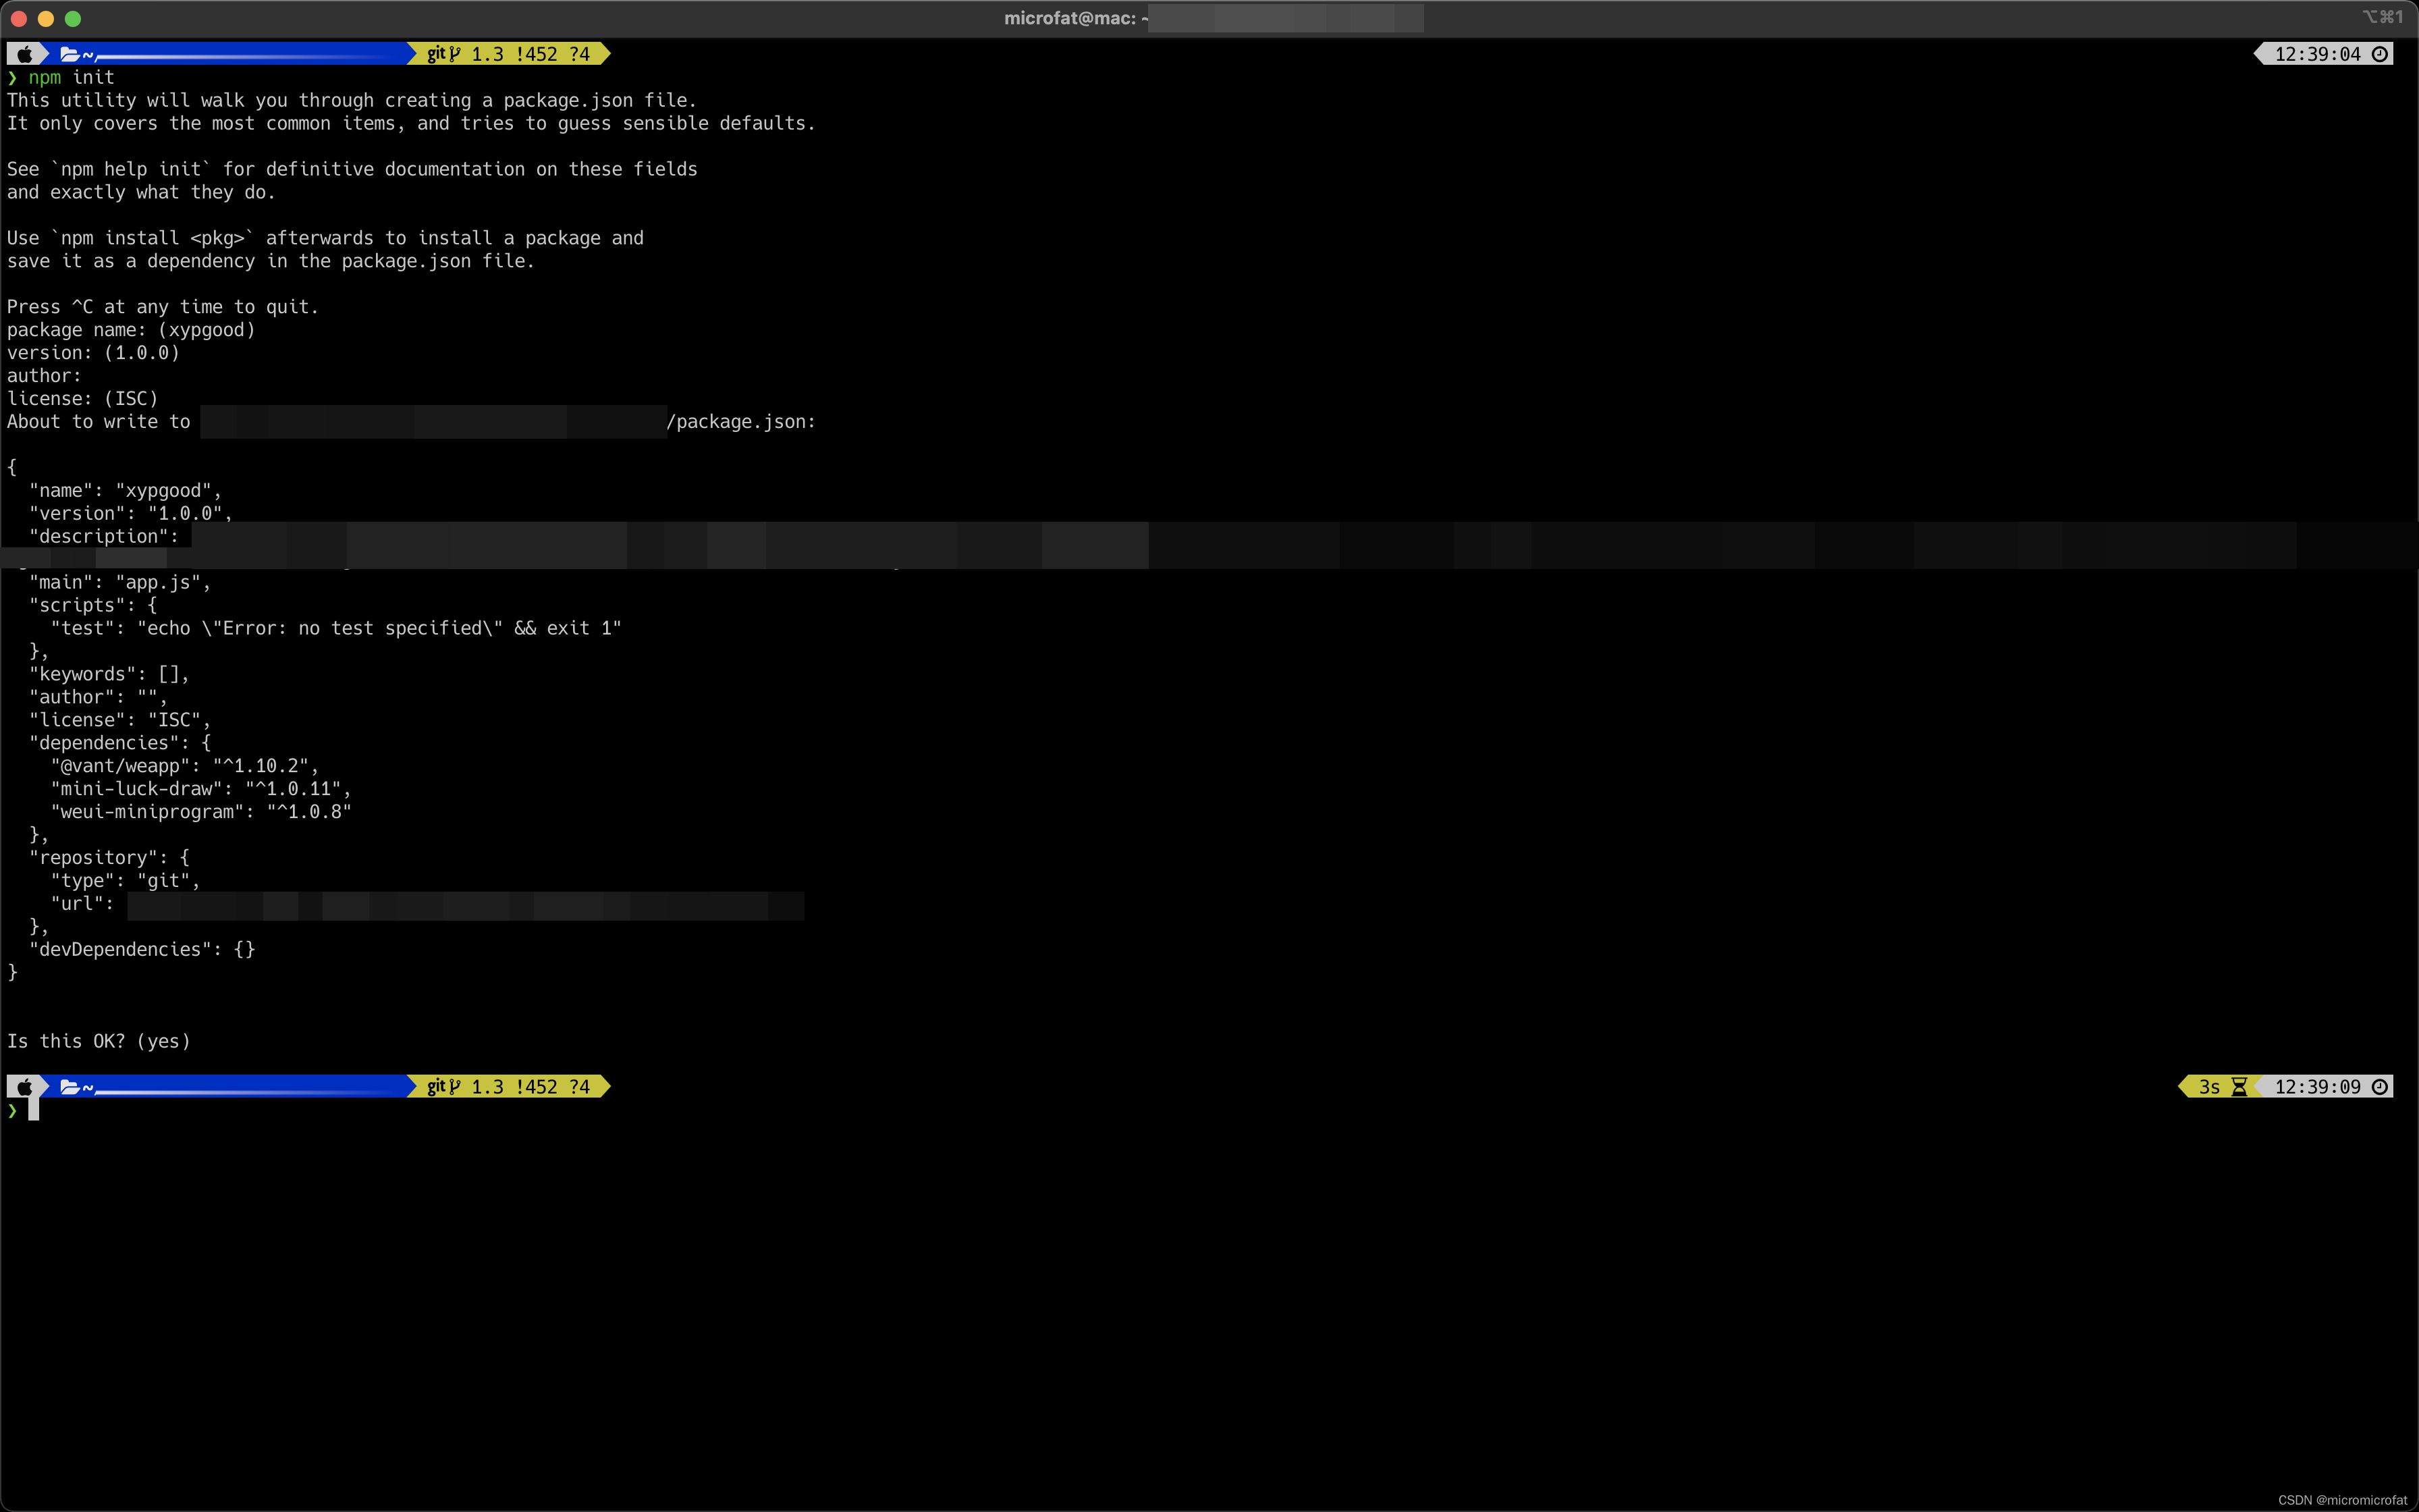This screenshot has width=2419, height=1512.
Task: Click the "12:39:04" timestamp
Action: pos(2317,54)
